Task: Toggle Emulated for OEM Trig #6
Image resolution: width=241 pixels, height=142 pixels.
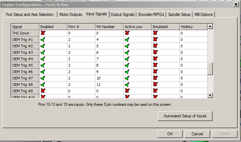Action: click(x=155, y=72)
